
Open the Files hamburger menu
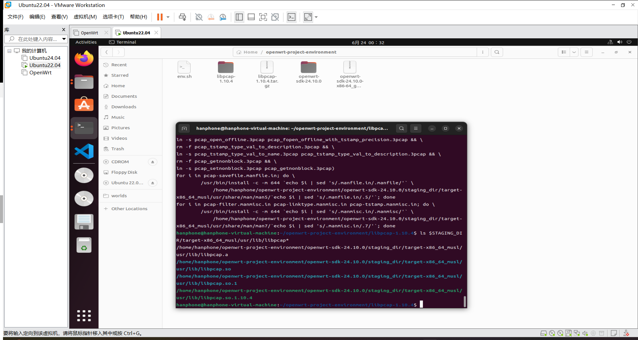[586, 52]
